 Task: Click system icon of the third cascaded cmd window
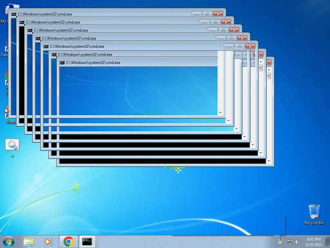point(30,30)
